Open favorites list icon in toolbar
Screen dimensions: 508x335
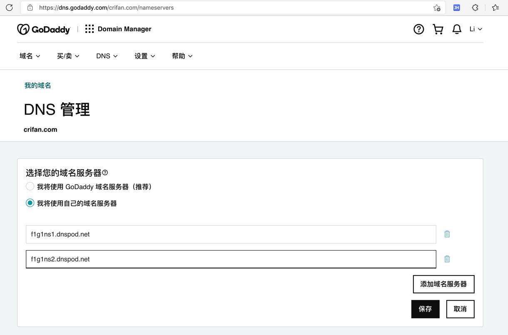click(x=496, y=7)
